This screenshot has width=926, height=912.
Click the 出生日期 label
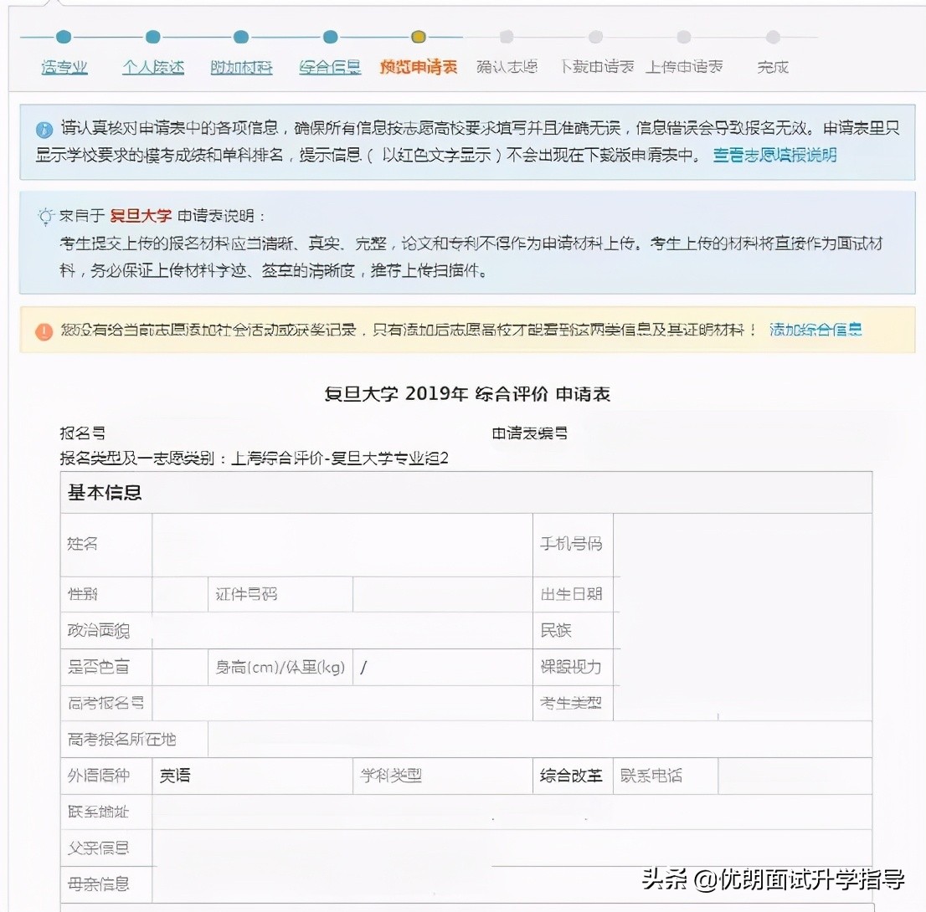[572, 594]
